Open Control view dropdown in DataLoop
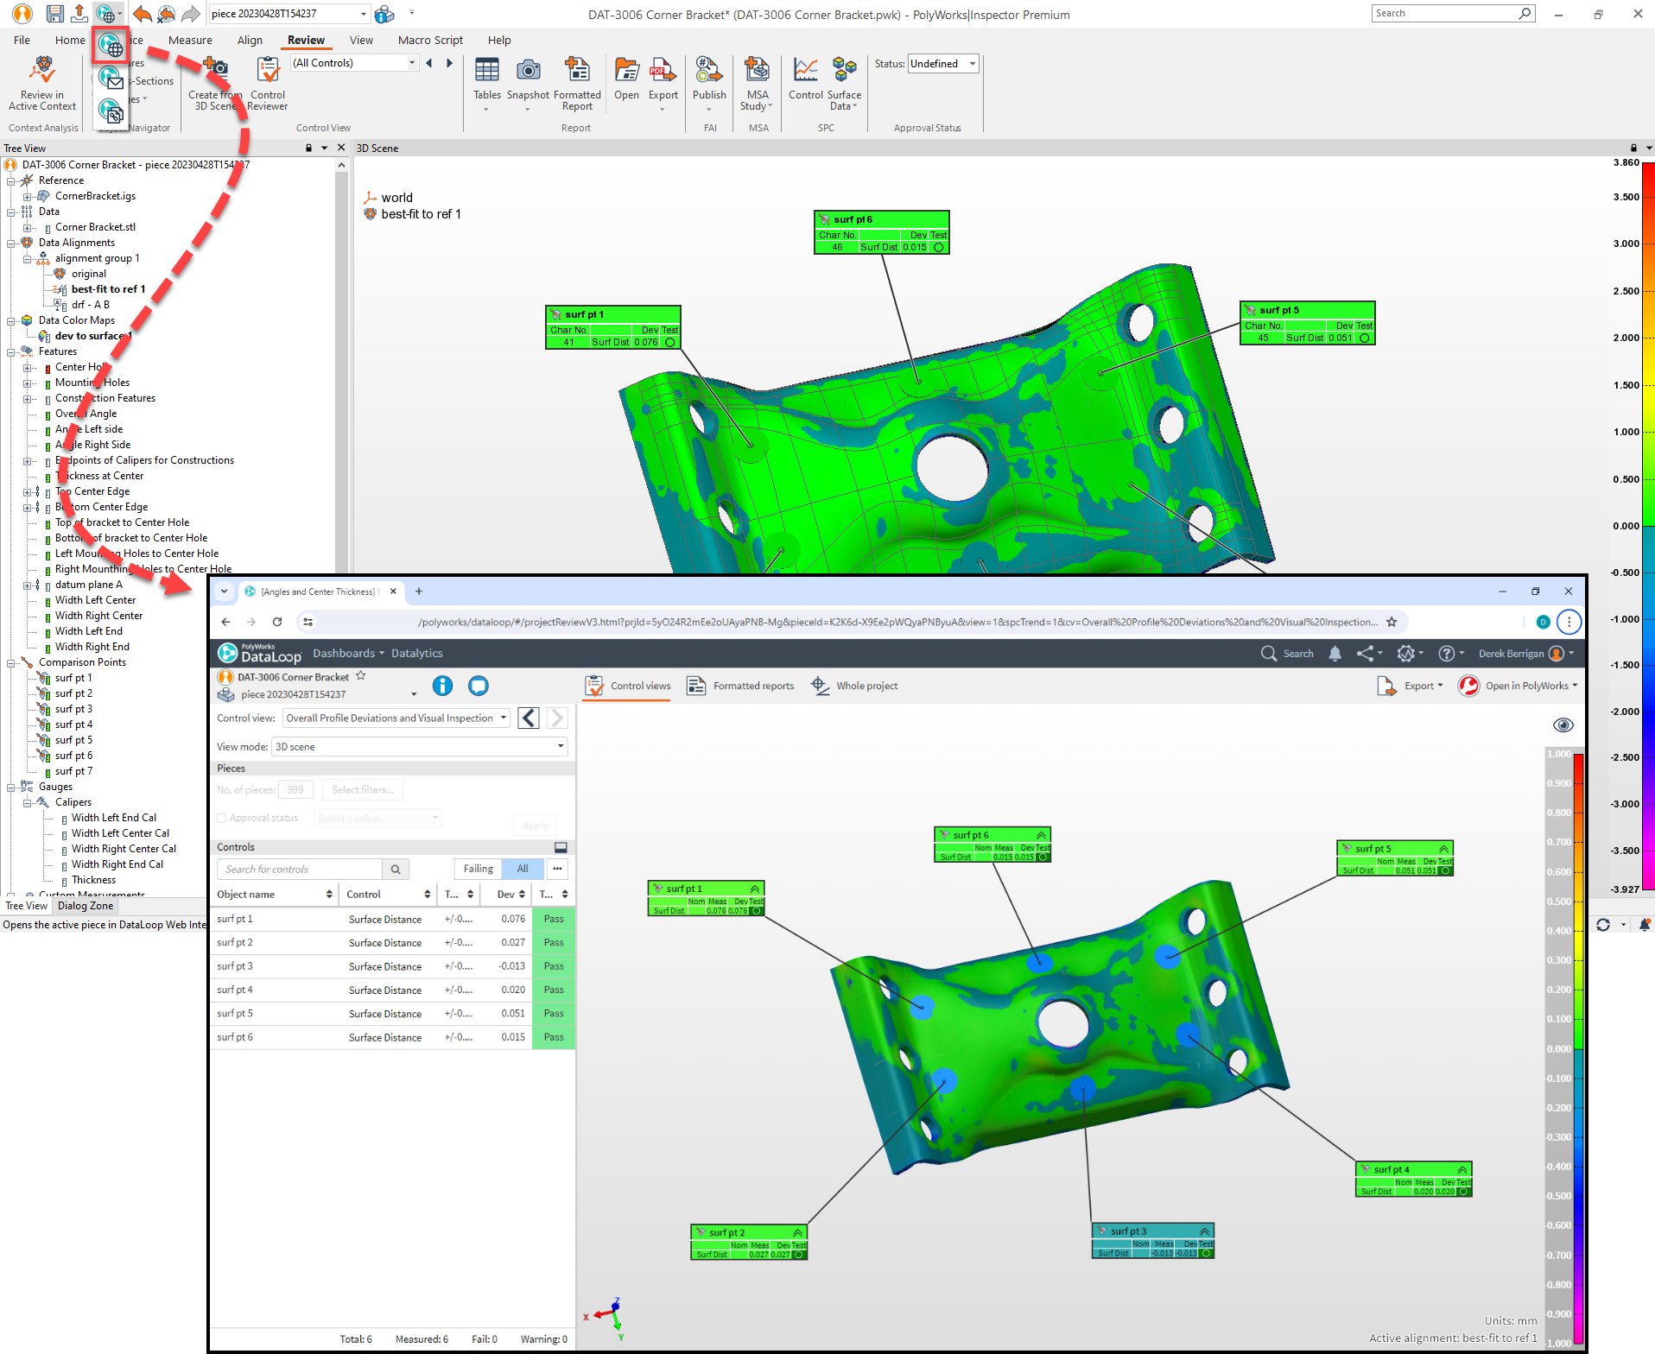 (396, 718)
